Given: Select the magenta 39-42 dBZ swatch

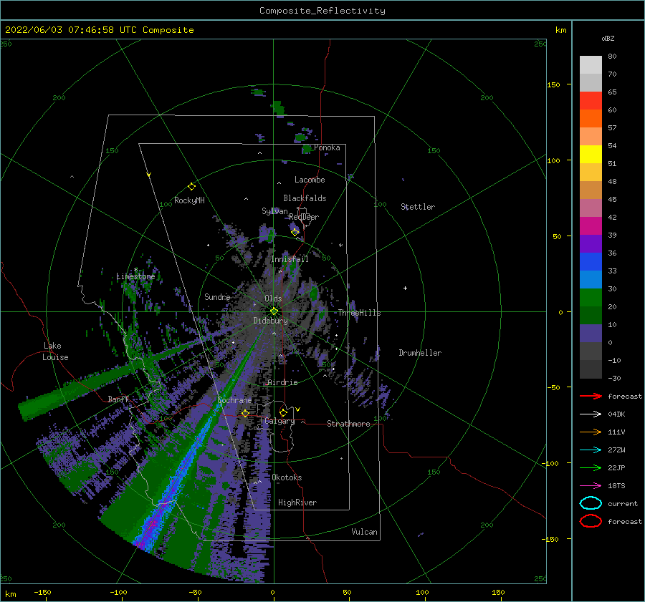Looking at the screenshot, I should pyautogui.click(x=591, y=225).
